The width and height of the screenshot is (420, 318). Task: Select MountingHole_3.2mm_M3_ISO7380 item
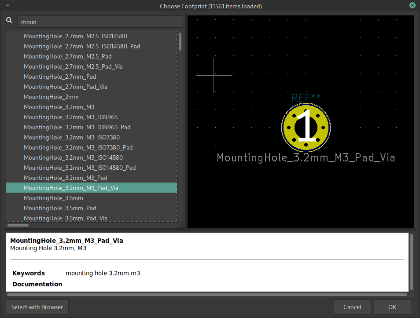tap(71, 137)
